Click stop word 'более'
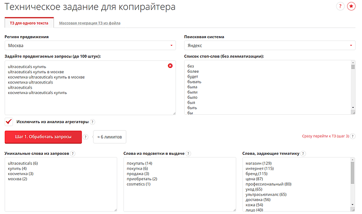 (x=193, y=71)
